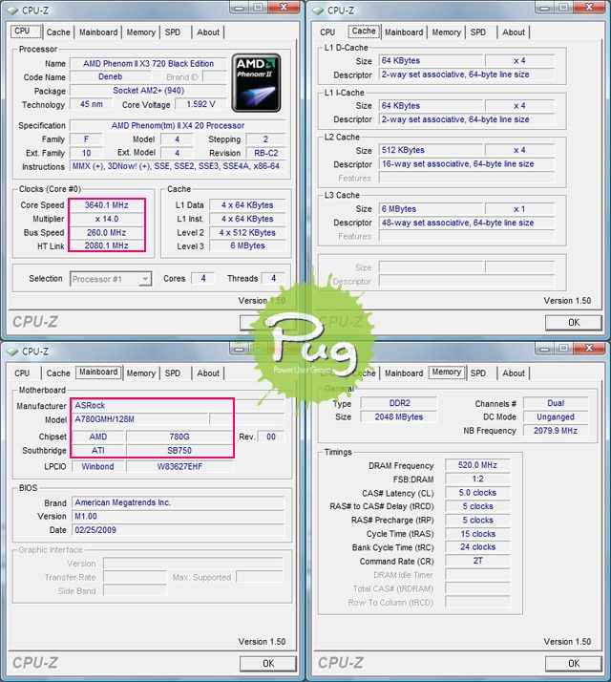Click the DRAM Frequency '520.0 MHz'
The image size is (611, 682).
point(477,465)
